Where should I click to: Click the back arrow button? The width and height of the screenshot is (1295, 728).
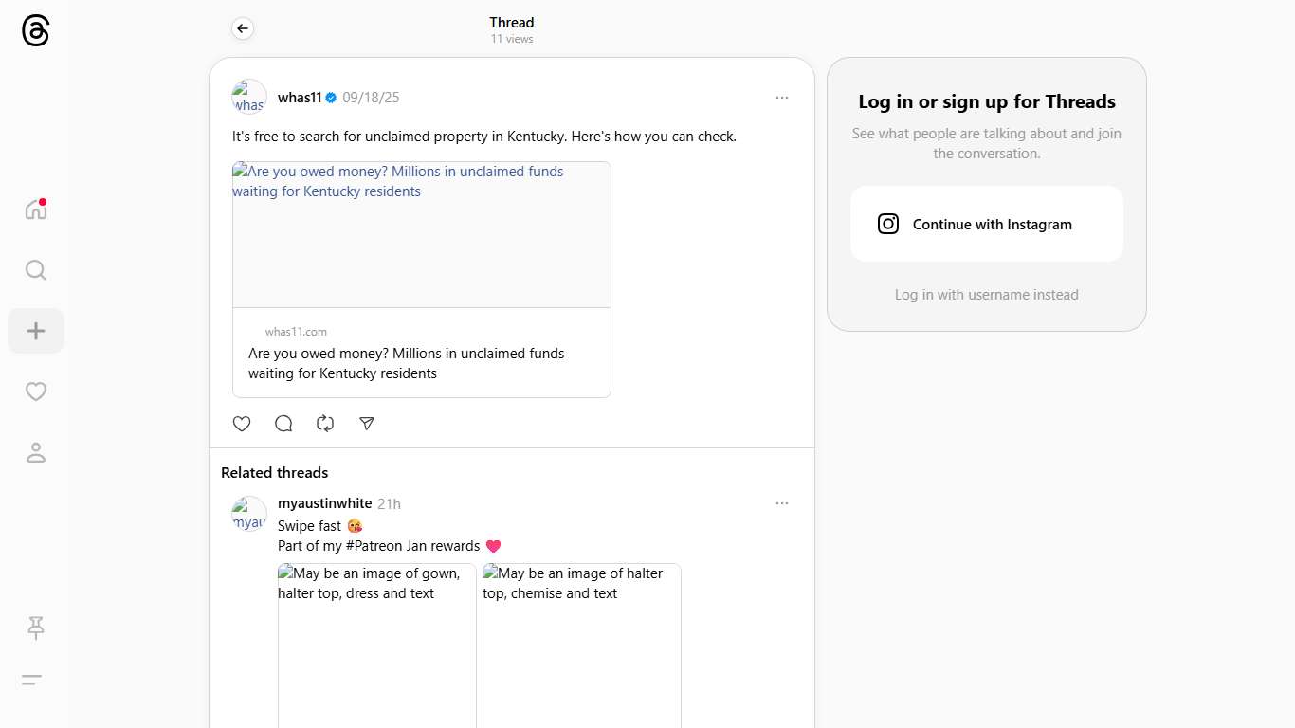coord(243,28)
